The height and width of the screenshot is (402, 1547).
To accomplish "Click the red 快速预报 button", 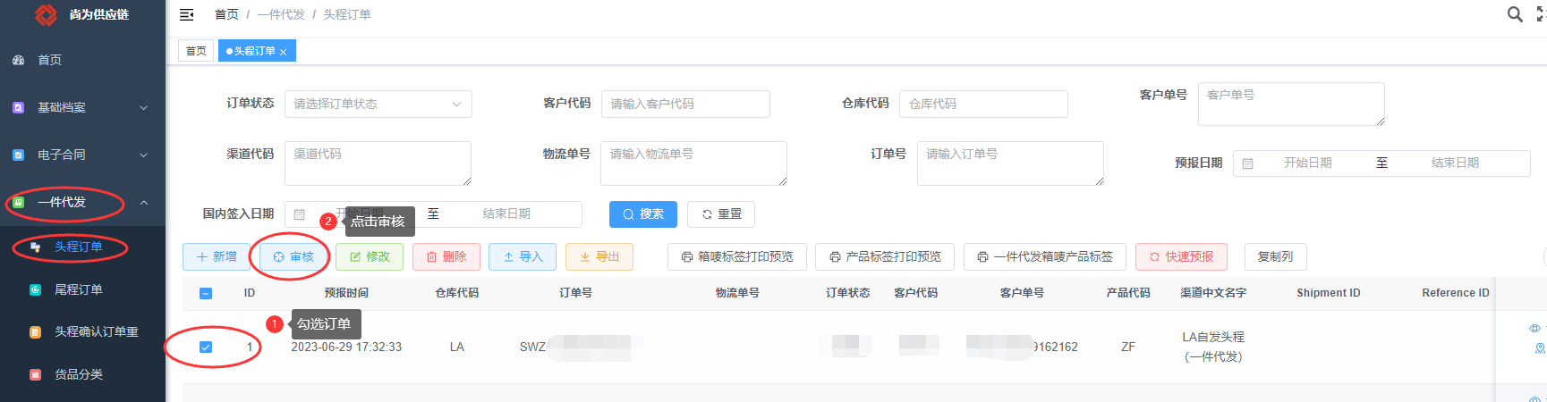I will [1181, 256].
